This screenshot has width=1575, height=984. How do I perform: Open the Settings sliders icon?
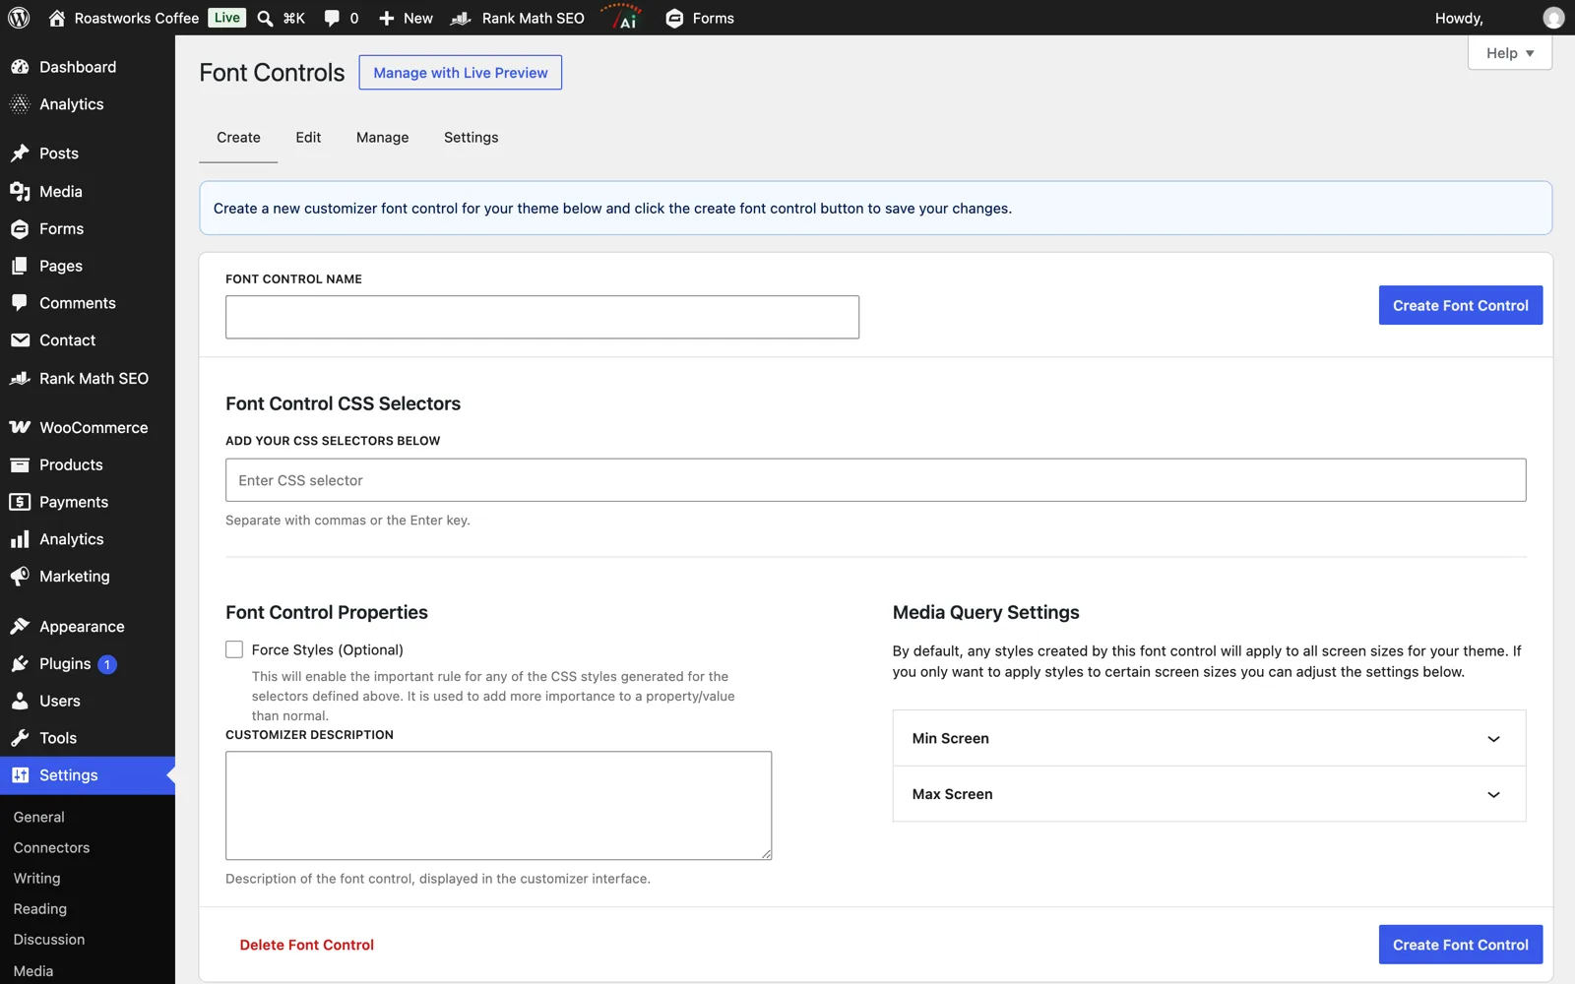coord(20,775)
